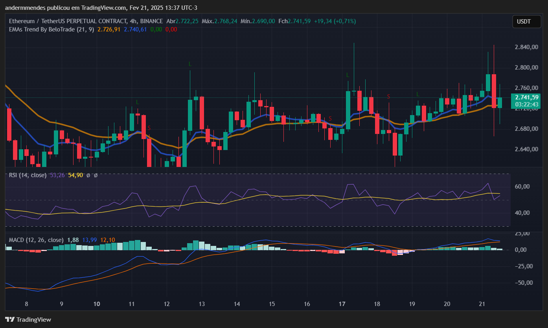548x328 pixels.
Task: Click the orange EMA value 2.726,91
Action: coord(109,29)
